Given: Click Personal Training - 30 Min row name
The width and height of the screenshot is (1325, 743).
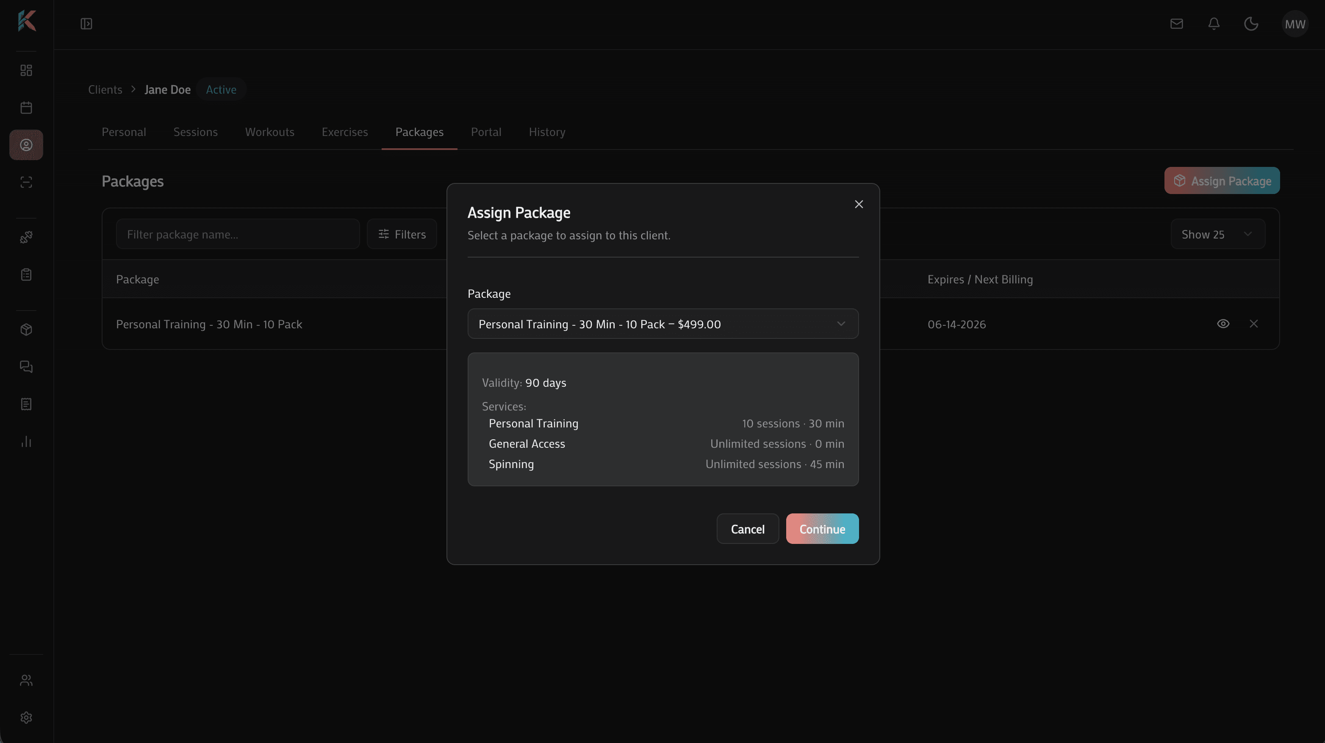Looking at the screenshot, I should point(209,324).
